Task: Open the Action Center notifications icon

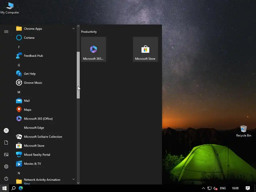Action: click(248, 188)
